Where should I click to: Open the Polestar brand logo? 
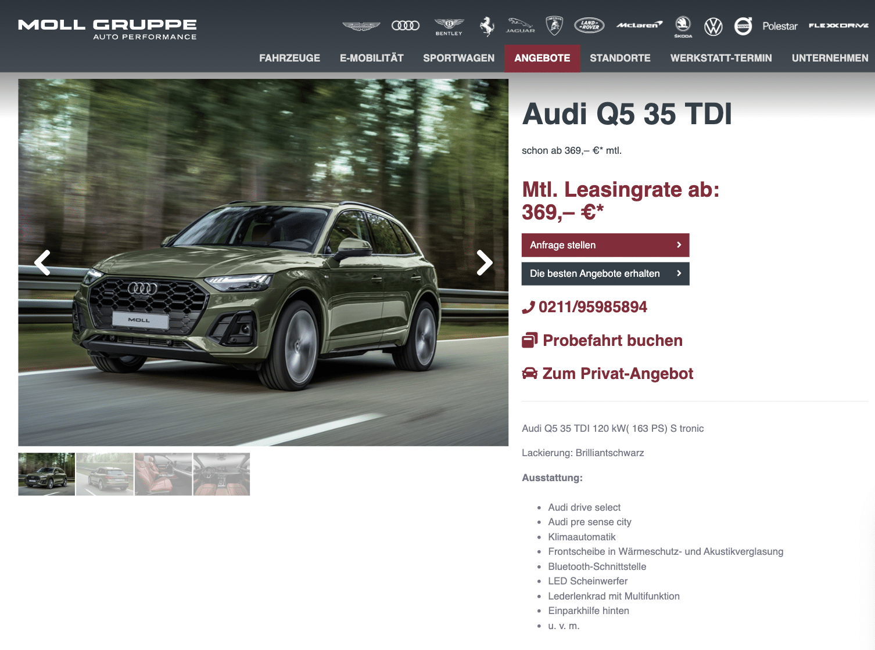pyautogui.click(x=780, y=26)
